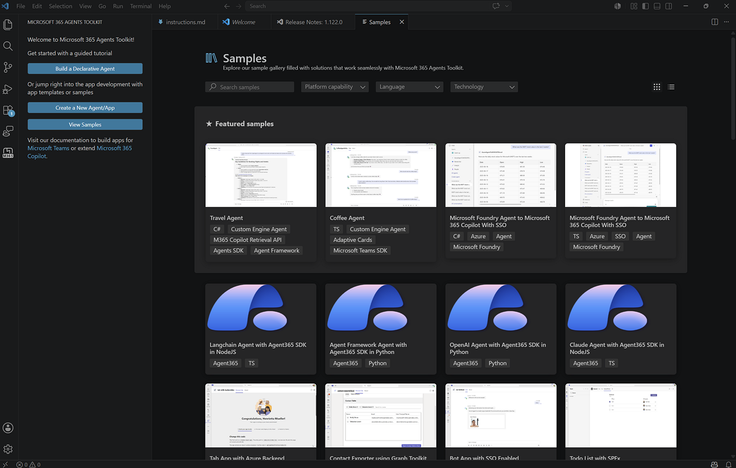Click the Copilot status icon in status bar
The image size is (736, 468).
714,464
